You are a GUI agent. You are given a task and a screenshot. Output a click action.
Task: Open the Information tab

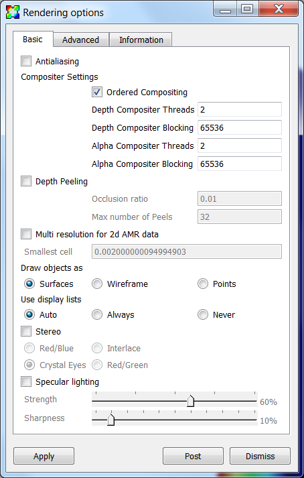coord(141,40)
